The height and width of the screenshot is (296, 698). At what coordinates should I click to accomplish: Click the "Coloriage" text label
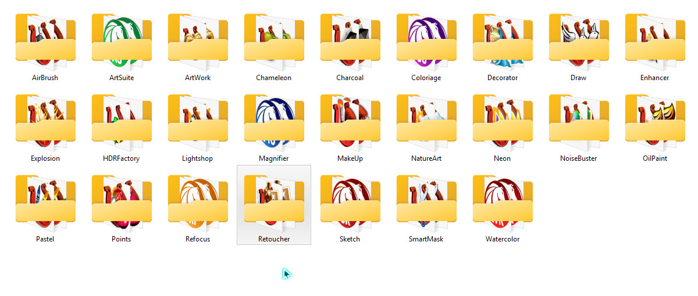[x=426, y=78]
